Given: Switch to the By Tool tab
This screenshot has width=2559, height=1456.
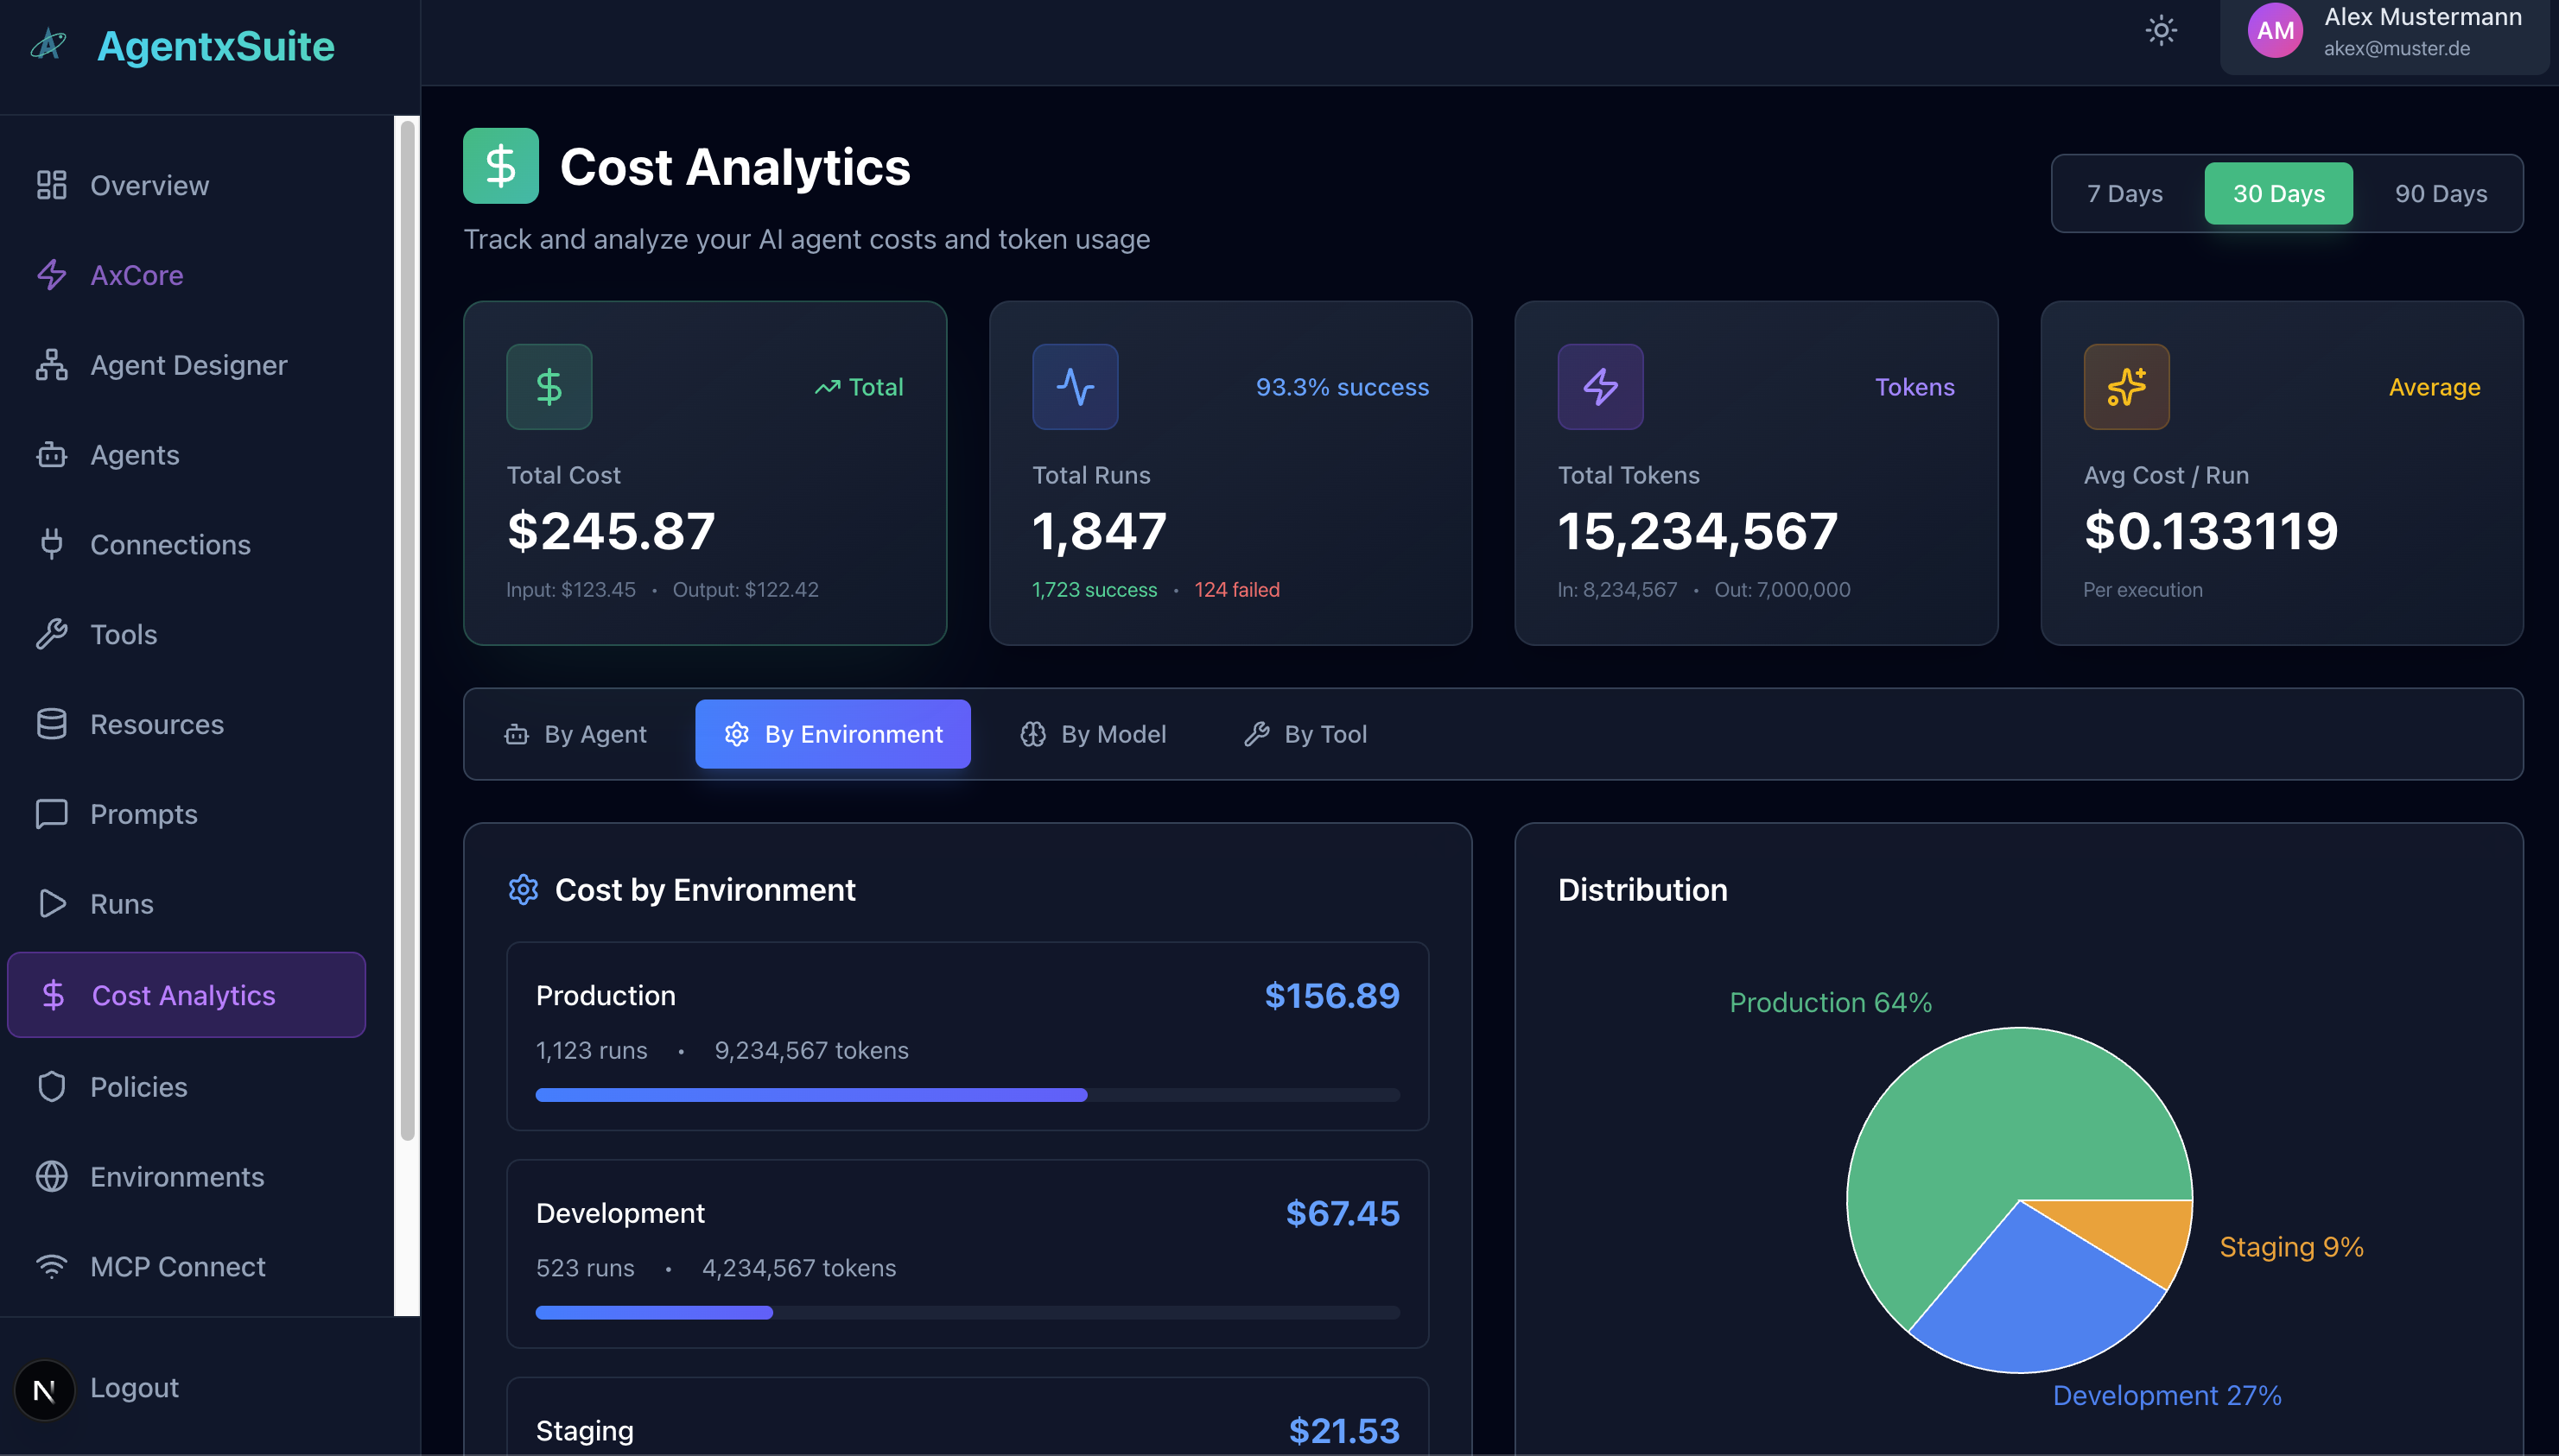Looking at the screenshot, I should [x=1305, y=733].
